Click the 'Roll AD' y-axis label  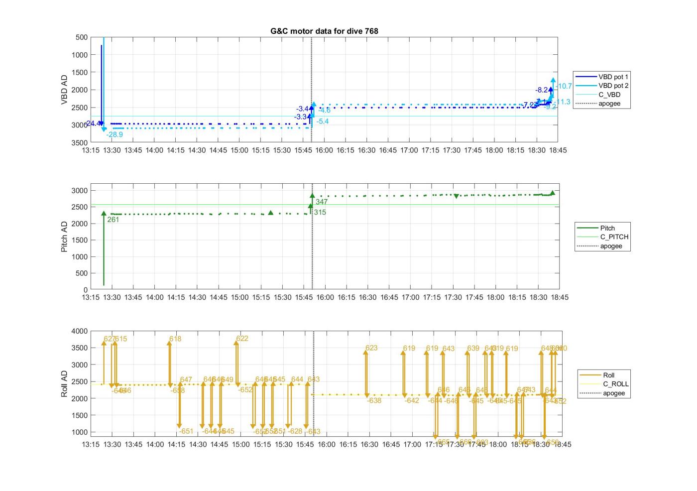64,383
